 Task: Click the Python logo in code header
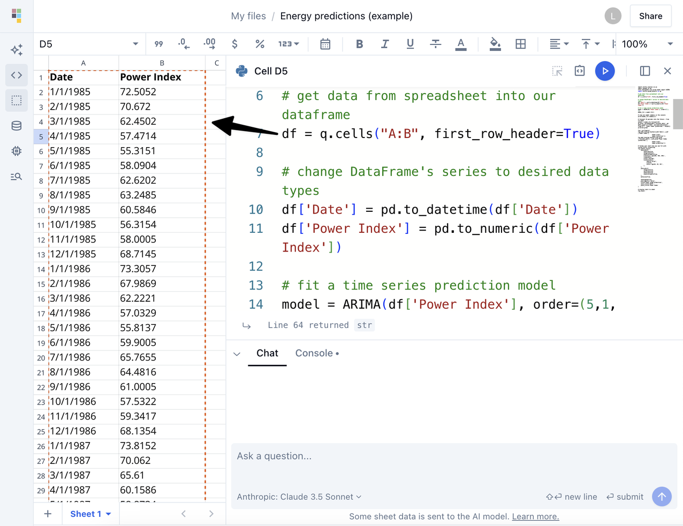pos(241,71)
